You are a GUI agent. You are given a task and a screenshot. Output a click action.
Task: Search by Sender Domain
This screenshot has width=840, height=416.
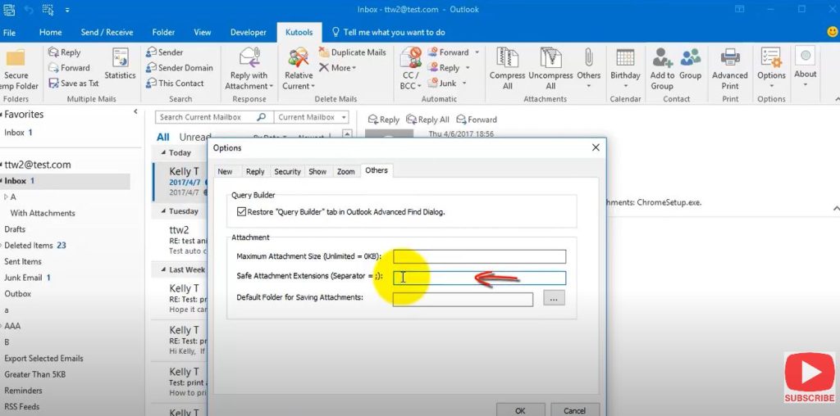tap(180, 68)
